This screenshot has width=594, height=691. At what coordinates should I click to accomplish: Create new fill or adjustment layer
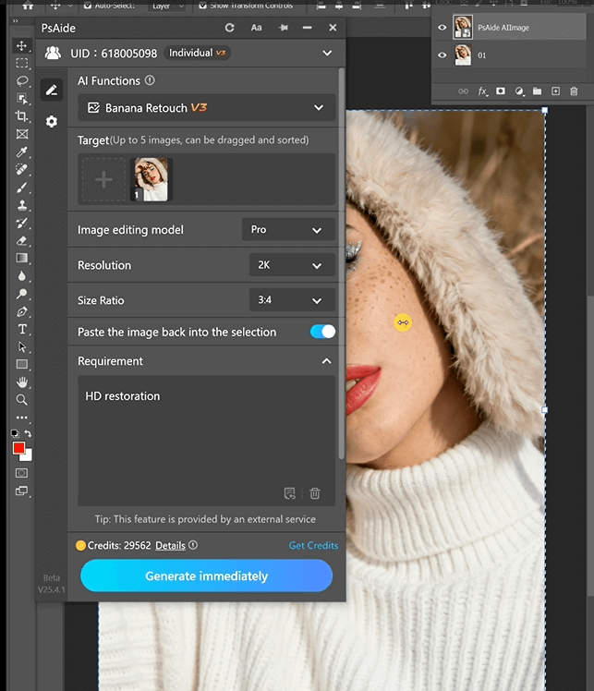(x=519, y=91)
